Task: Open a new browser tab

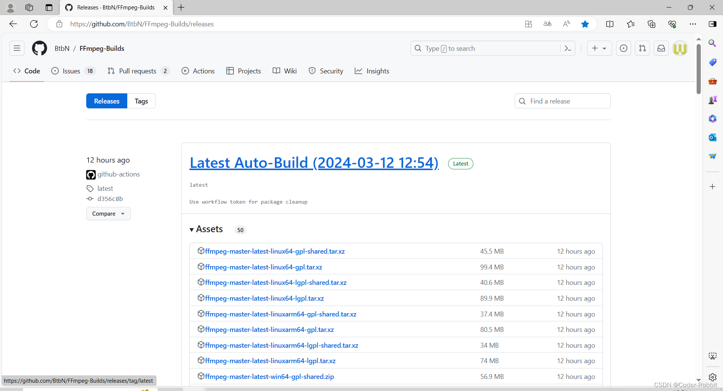Action: (181, 8)
